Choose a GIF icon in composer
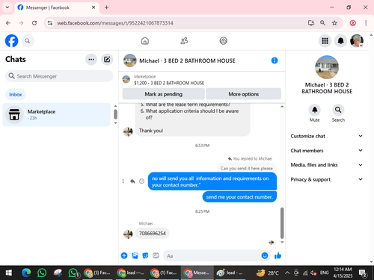This screenshot has width=374, height=280. (156, 255)
